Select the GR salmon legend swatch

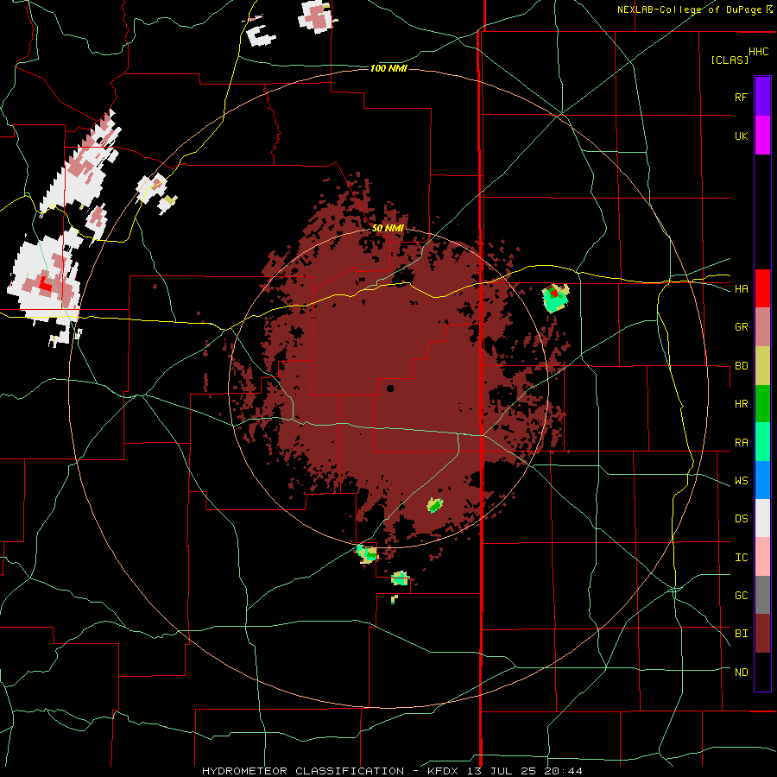tap(762, 327)
